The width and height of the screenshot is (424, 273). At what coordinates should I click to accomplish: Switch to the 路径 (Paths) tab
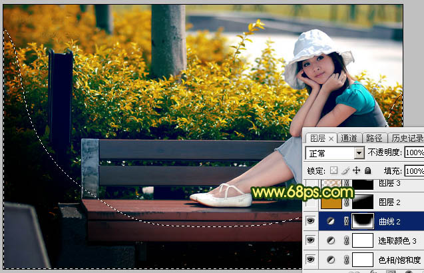[x=374, y=138]
